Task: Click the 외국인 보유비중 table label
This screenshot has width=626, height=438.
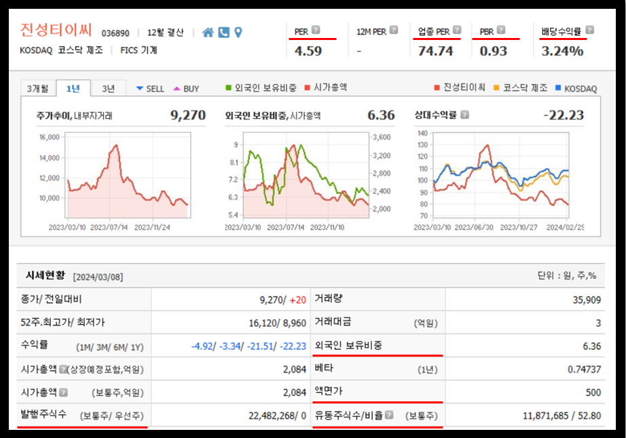Action: (348, 345)
